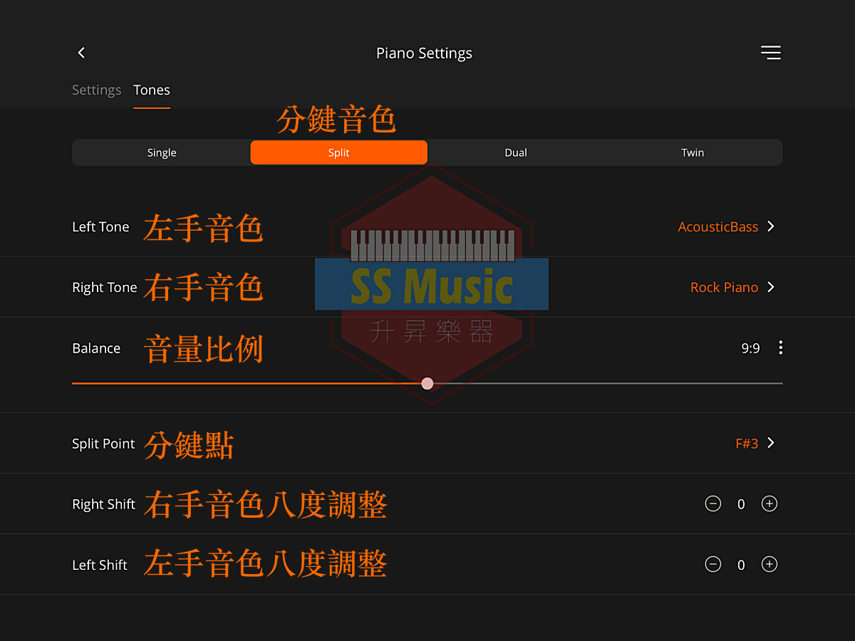Select Dual tone mode

click(x=516, y=152)
